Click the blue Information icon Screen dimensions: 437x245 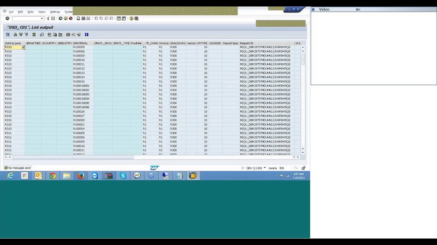tap(86, 34)
